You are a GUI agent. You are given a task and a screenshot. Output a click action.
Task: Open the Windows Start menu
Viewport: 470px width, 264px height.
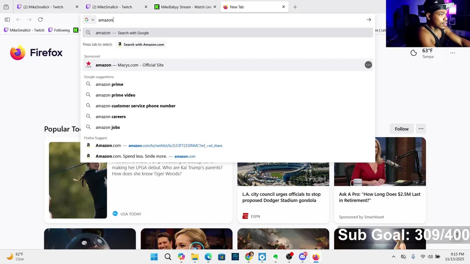[x=154, y=257]
